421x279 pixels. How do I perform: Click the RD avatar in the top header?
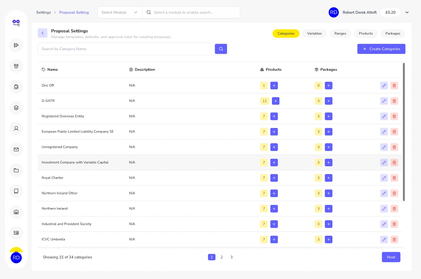click(334, 12)
